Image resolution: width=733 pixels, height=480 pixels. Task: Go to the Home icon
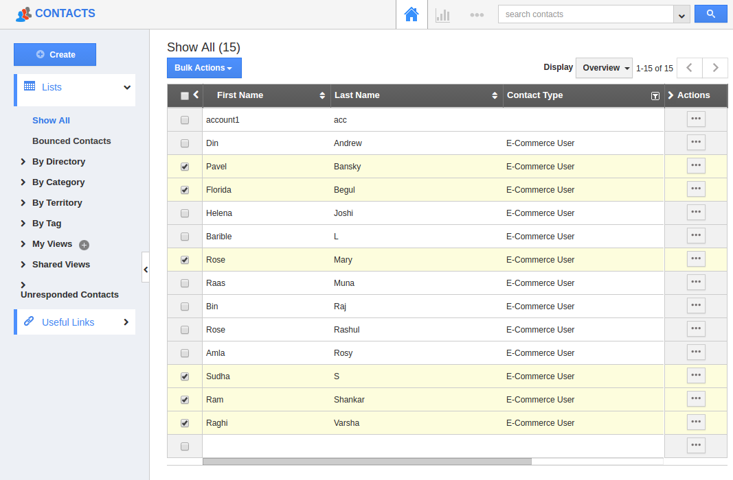pyautogui.click(x=411, y=14)
